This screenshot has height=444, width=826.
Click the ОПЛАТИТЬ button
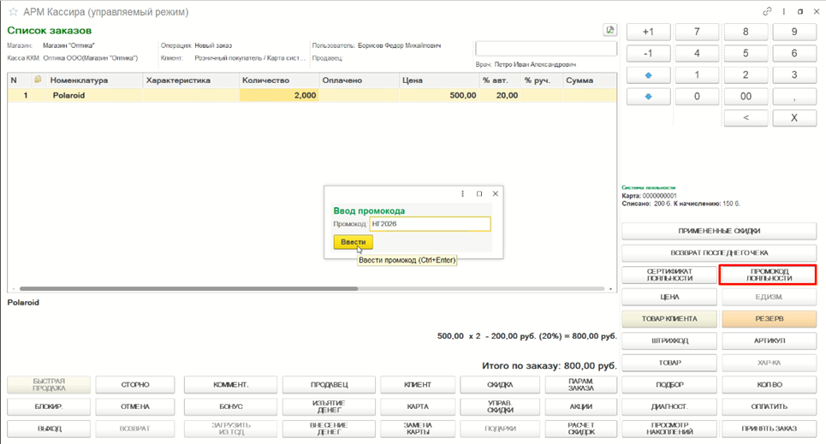770,406
